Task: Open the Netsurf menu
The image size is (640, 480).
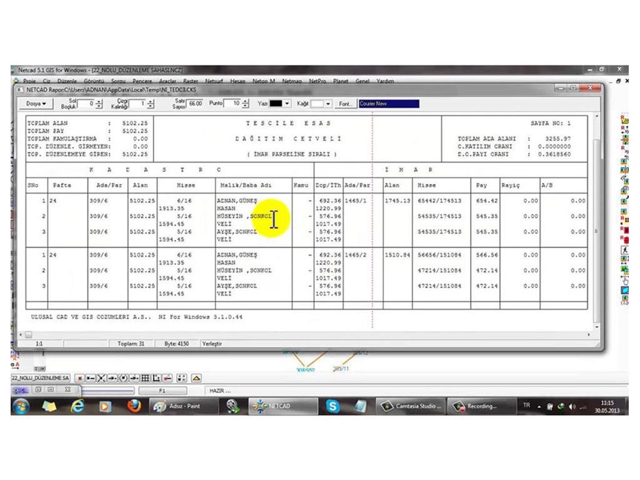Action: tap(214, 81)
